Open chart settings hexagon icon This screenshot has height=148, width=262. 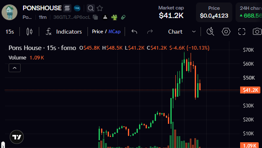(226, 32)
